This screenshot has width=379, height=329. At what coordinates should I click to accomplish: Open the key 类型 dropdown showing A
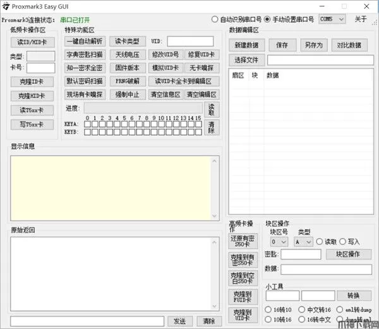303,242
